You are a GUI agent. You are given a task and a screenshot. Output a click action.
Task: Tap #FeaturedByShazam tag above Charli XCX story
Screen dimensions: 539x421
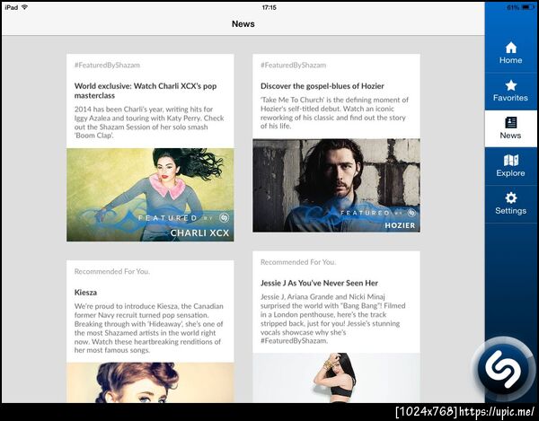pyautogui.click(x=107, y=66)
